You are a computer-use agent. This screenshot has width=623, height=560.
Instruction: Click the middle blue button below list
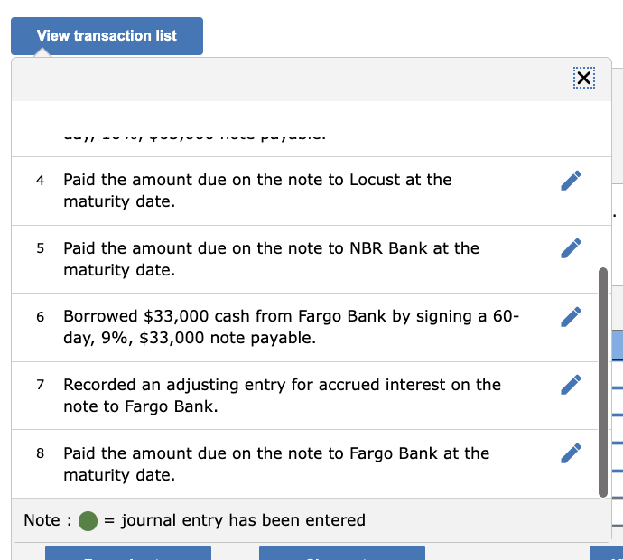[341, 552]
